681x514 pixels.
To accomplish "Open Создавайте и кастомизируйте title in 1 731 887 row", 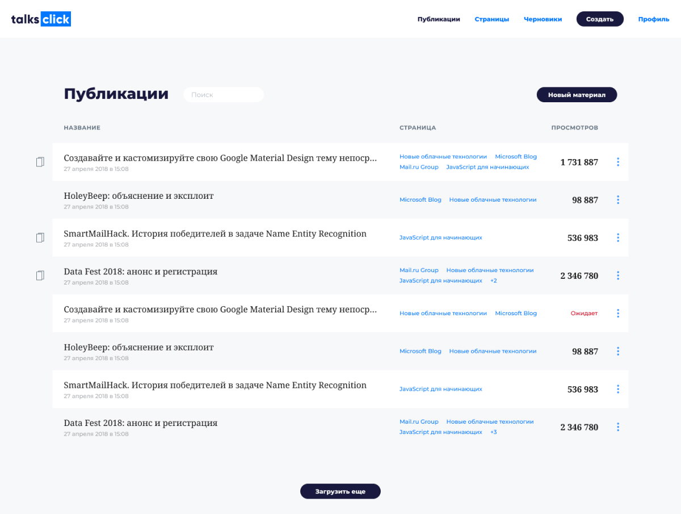I will point(220,158).
